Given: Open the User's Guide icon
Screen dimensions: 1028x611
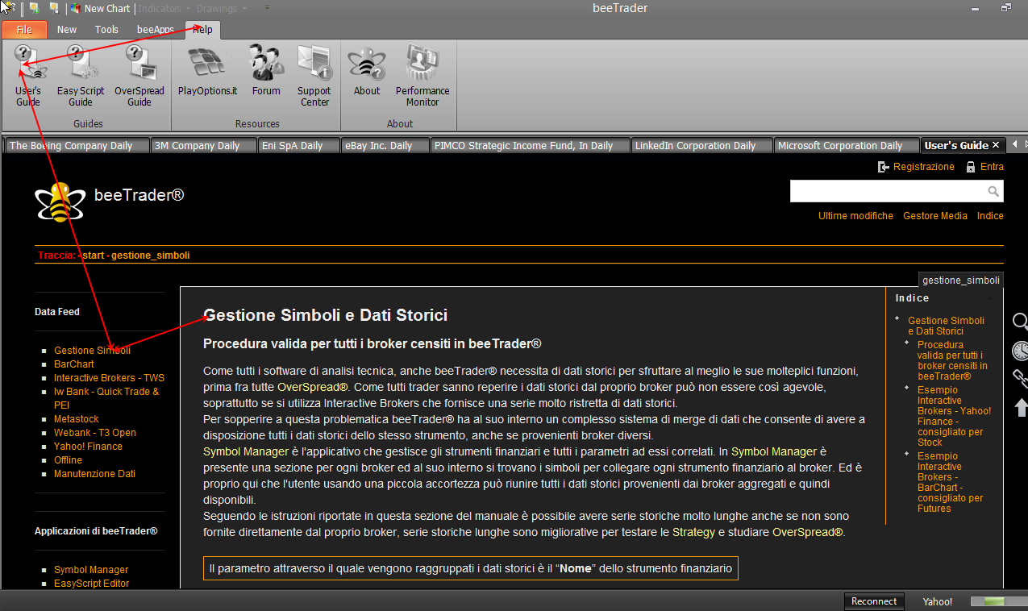Looking at the screenshot, I should (x=28, y=76).
